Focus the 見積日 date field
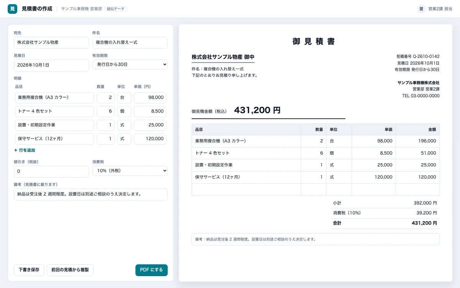This screenshot has width=460, height=288. (51, 65)
